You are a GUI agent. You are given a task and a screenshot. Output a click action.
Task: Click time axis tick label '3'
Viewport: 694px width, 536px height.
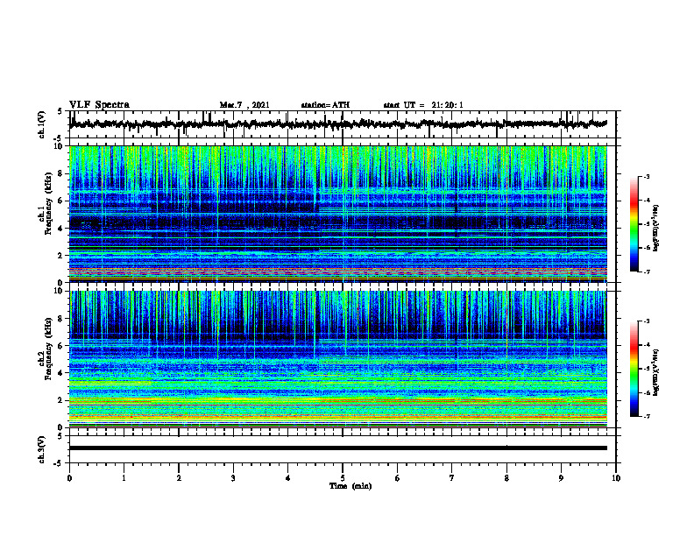tap(233, 478)
